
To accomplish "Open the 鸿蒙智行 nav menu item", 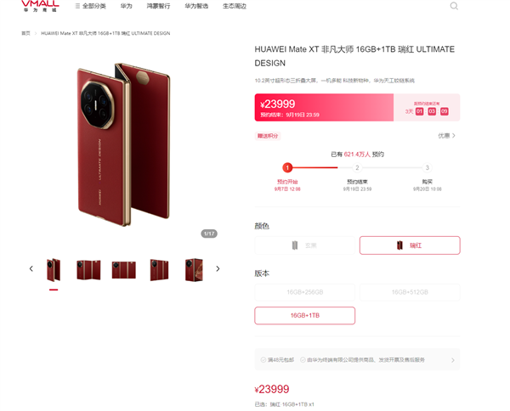I will click(158, 6).
